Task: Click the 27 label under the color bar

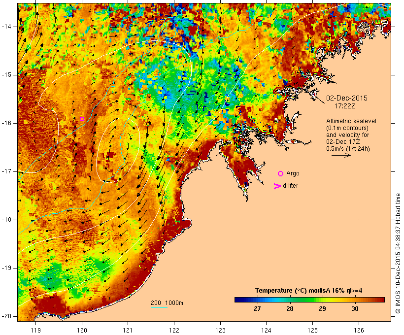Action: [257, 309]
